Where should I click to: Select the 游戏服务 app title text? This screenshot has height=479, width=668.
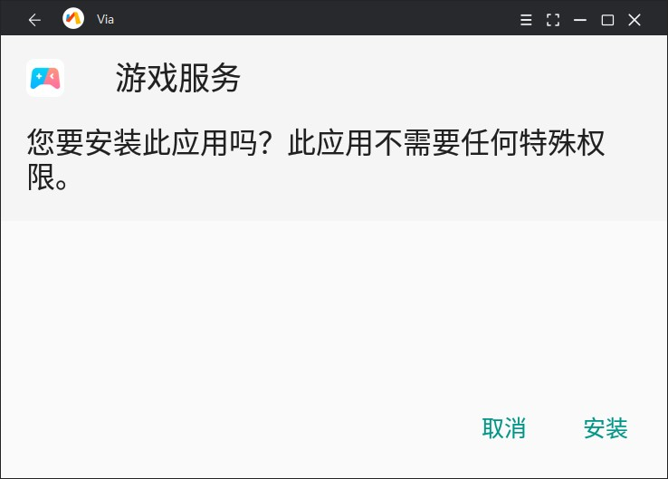tap(178, 78)
